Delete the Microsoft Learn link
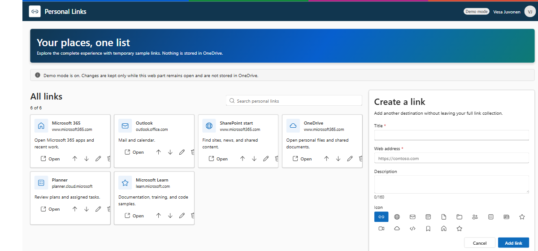The image size is (538, 251). coord(192,216)
